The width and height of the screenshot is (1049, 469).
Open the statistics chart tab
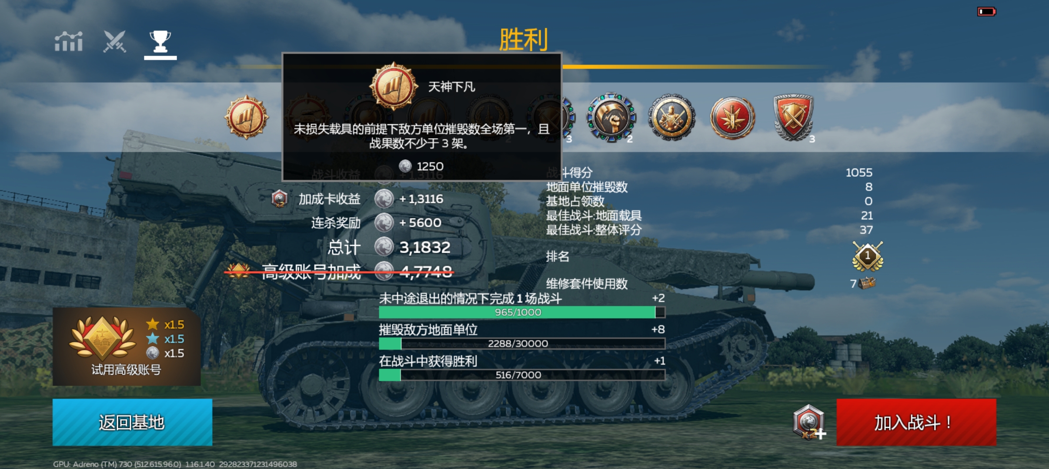click(x=69, y=42)
